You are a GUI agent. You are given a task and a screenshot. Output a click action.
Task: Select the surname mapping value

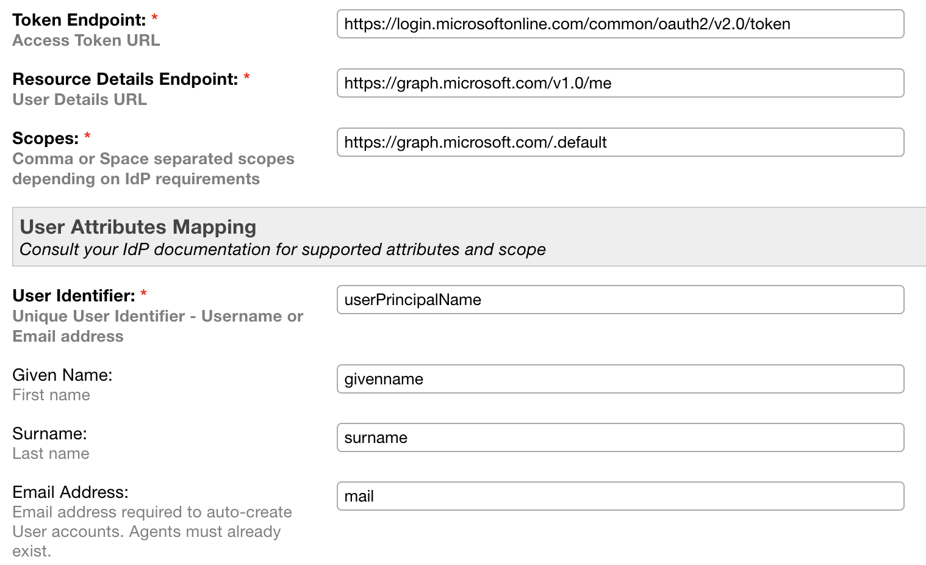(375, 437)
